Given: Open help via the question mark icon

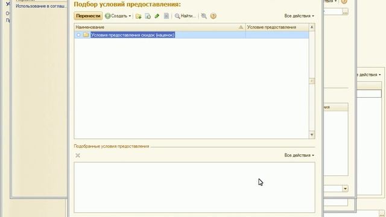Looking at the screenshot, I should pyautogui.click(x=214, y=16).
